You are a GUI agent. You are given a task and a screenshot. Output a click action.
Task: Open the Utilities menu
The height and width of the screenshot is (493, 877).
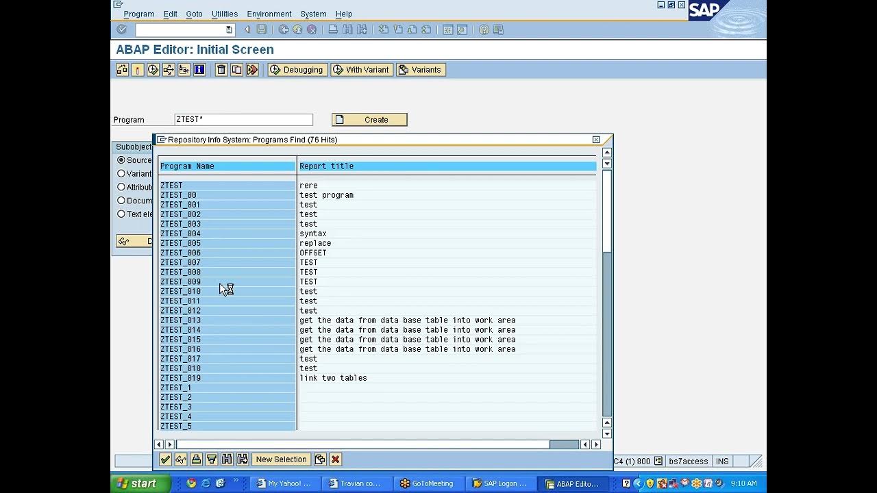click(225, 14)
